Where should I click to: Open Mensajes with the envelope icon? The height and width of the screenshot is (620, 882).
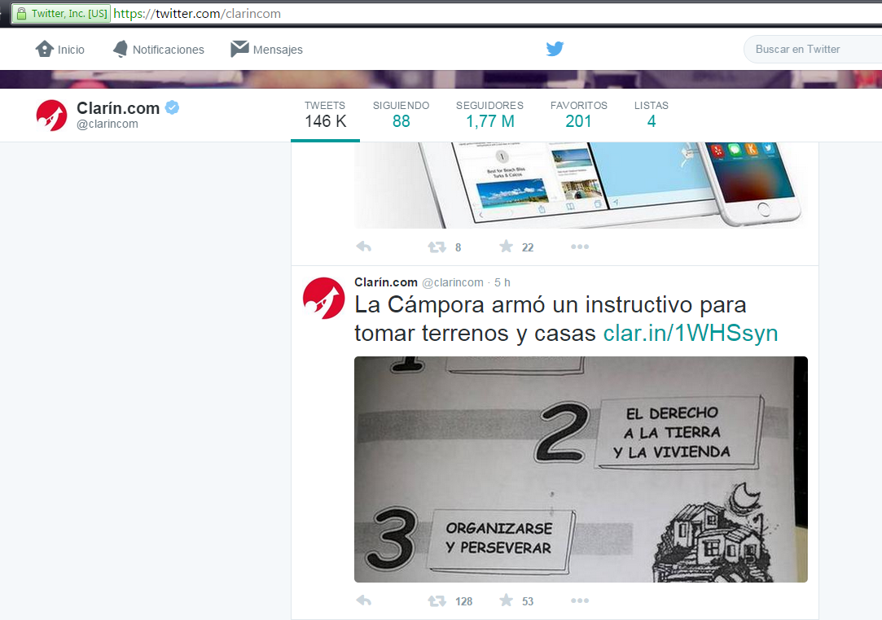[x=239, y=49]
